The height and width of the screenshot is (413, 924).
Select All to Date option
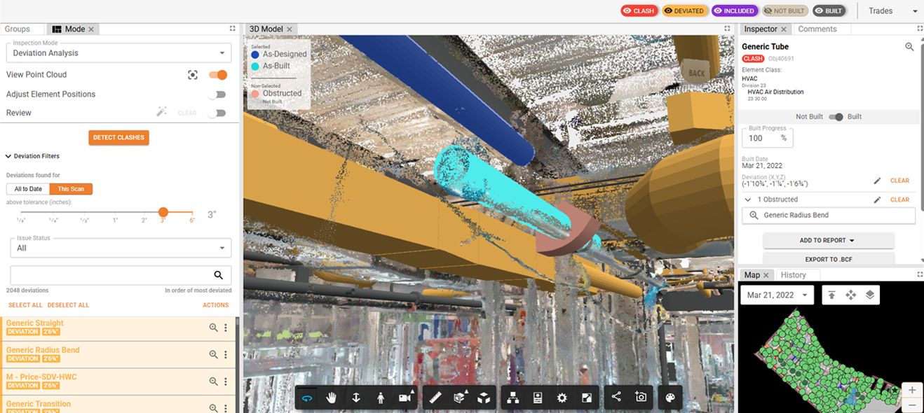coord(28,189)
